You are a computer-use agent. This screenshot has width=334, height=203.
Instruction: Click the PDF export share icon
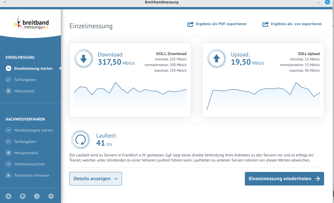190,24
